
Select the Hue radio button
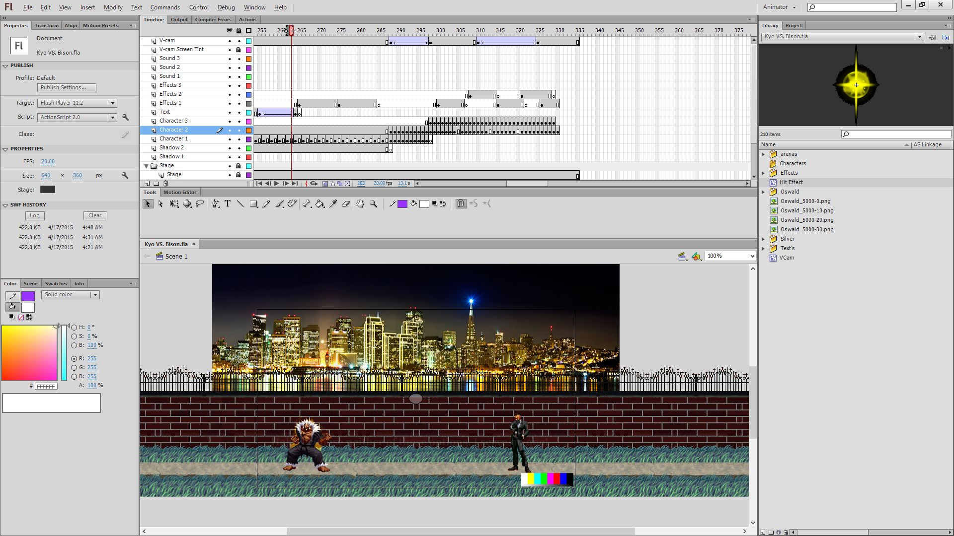[74, 327]
